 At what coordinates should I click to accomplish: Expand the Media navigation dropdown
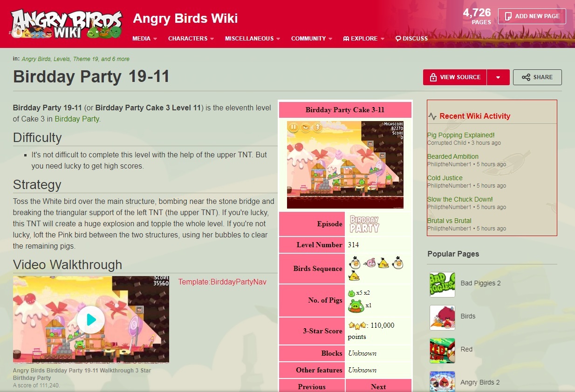point(145,39)
